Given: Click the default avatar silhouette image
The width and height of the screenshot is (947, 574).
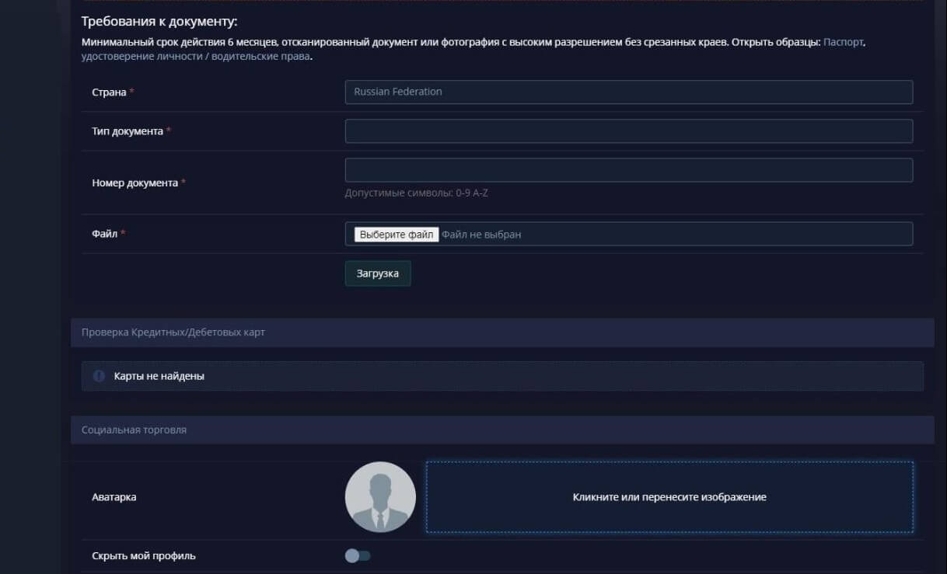Looking at the screenshot, I should click(380, 497).
